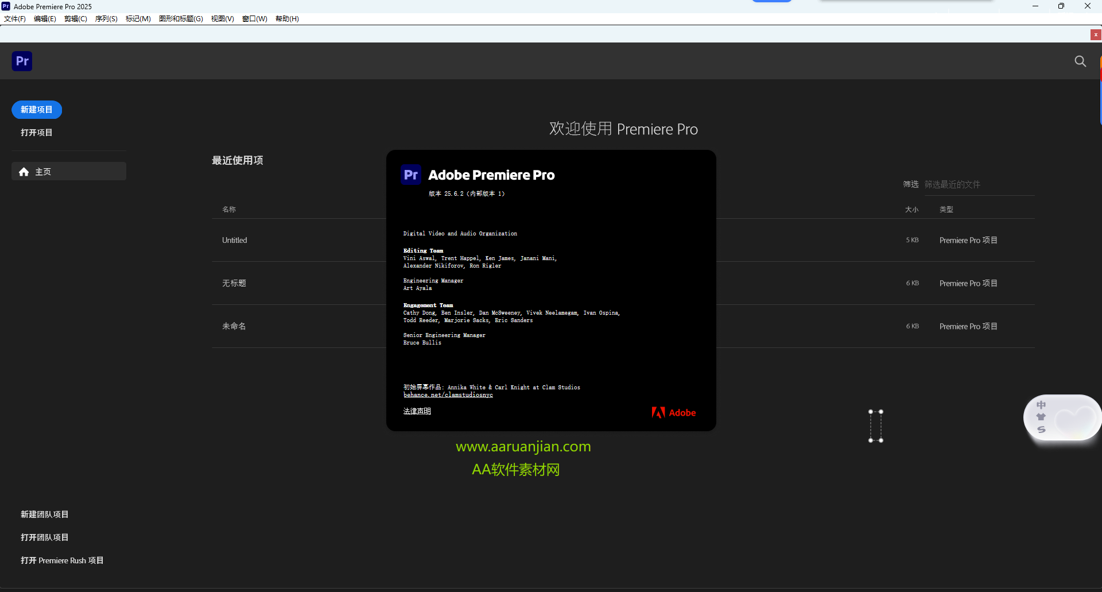Image resolution: width=1102 pixels, height=592 pixels.
Task: Open the 文件 menu
Action: point(14,18)
